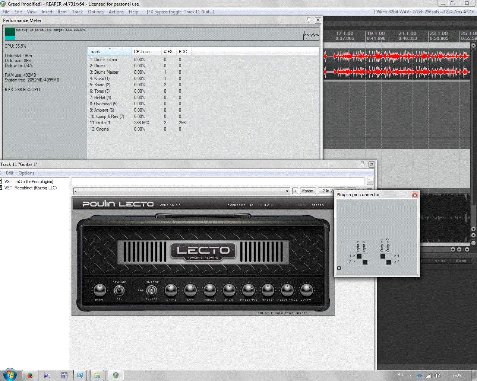Disable the VST LeCto plugin checkbox

1,182
